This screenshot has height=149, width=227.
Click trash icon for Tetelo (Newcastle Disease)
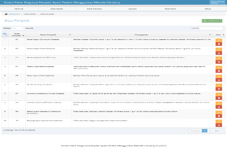219,71
